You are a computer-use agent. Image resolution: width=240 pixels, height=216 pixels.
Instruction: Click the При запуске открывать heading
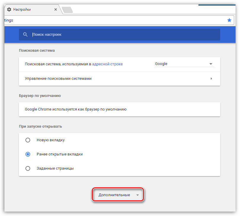[41, 126]
